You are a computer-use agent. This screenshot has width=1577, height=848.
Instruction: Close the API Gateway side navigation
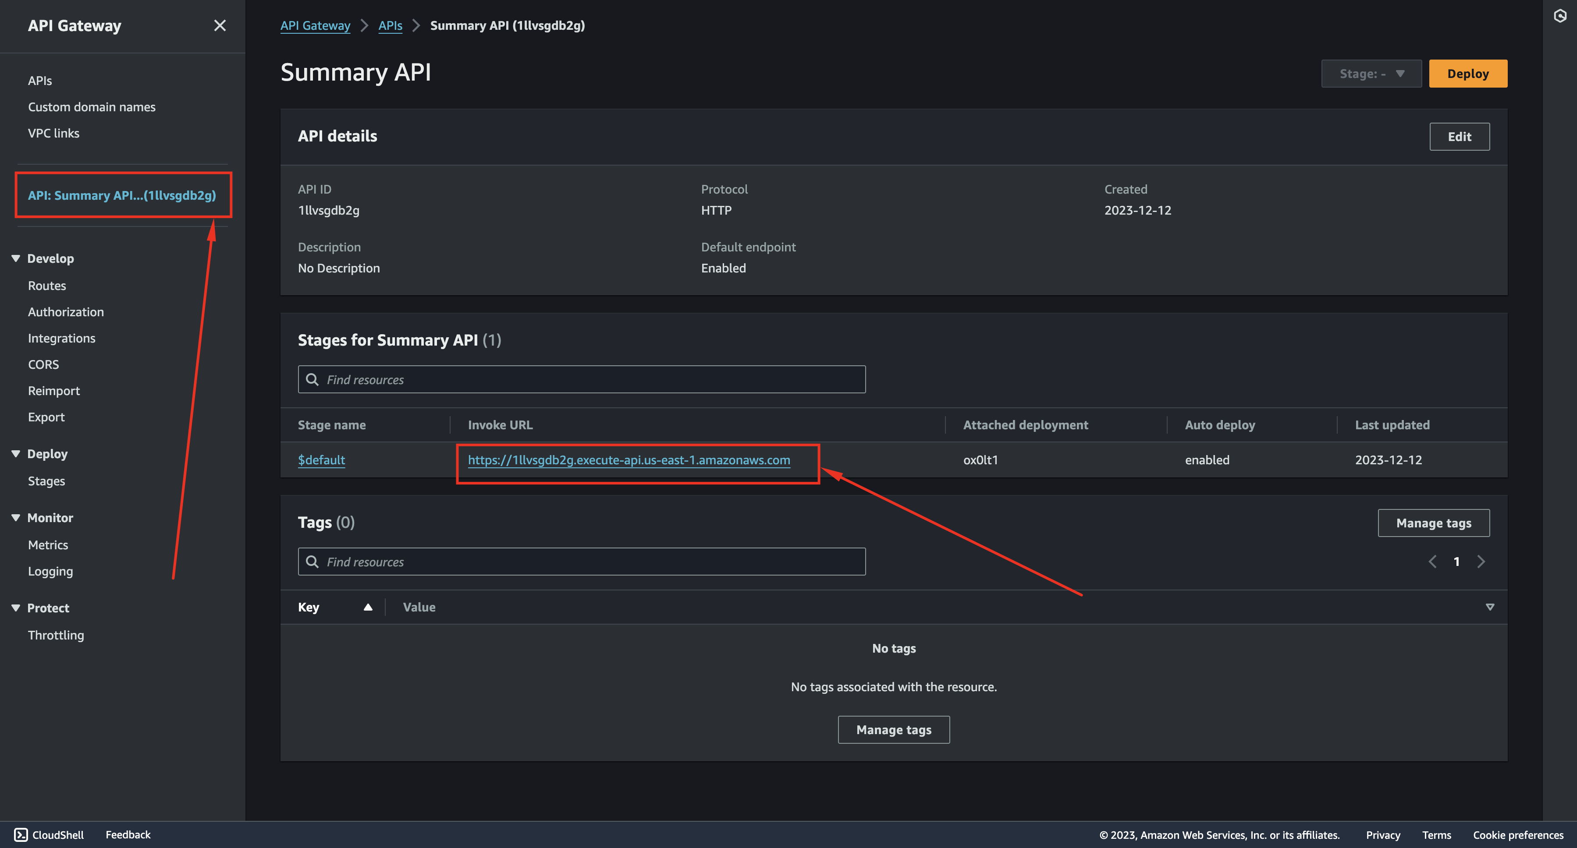pos(220,26)
